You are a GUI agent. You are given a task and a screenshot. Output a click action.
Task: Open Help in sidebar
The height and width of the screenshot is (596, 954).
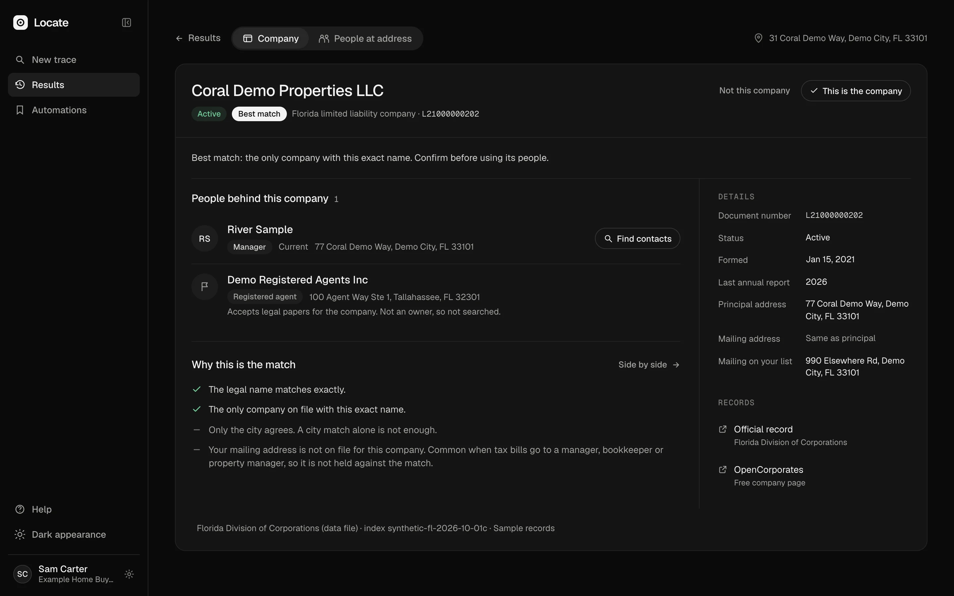[74, 509]
